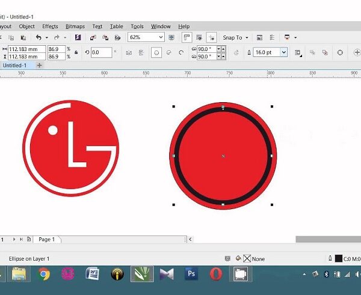Add a new document with plus button

coord(39,65)
